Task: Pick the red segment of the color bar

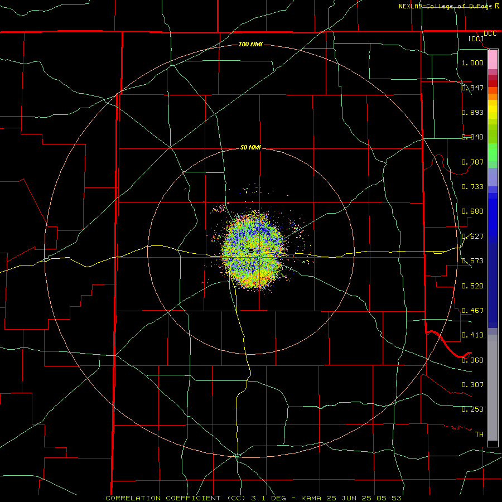Action: point(493,84)
